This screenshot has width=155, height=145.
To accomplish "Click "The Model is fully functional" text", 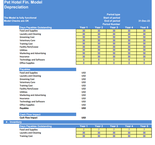I will click(20, 18).
